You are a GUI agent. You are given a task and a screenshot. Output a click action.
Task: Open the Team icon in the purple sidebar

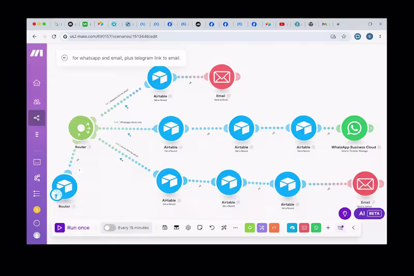(x=37, y=101)
